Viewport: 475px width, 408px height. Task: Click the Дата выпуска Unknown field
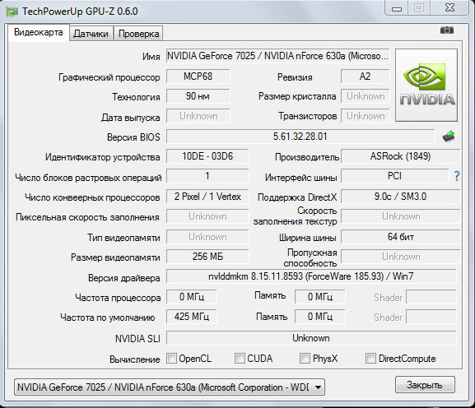[198, 116]
